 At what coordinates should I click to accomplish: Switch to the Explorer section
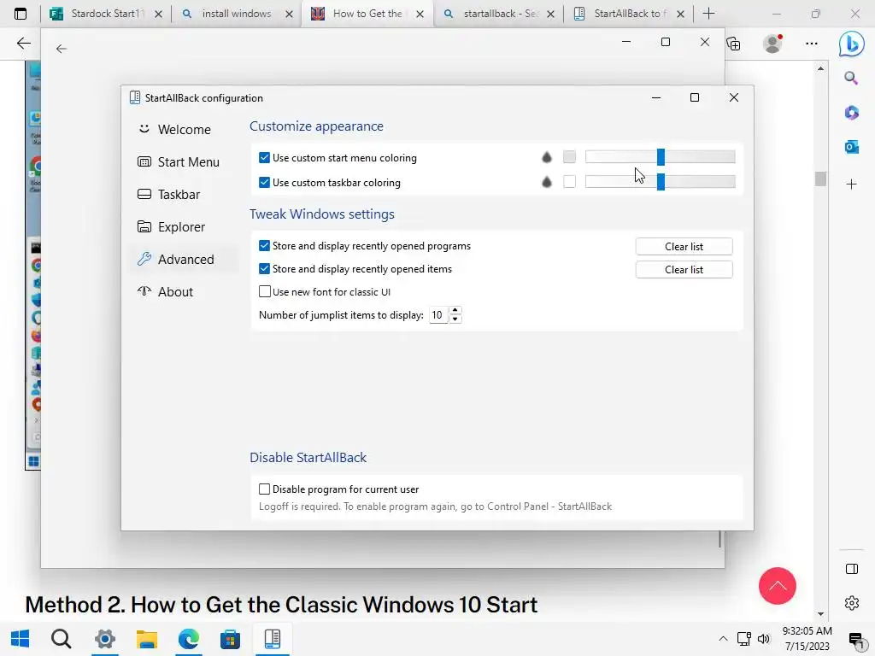pos(171,226)
